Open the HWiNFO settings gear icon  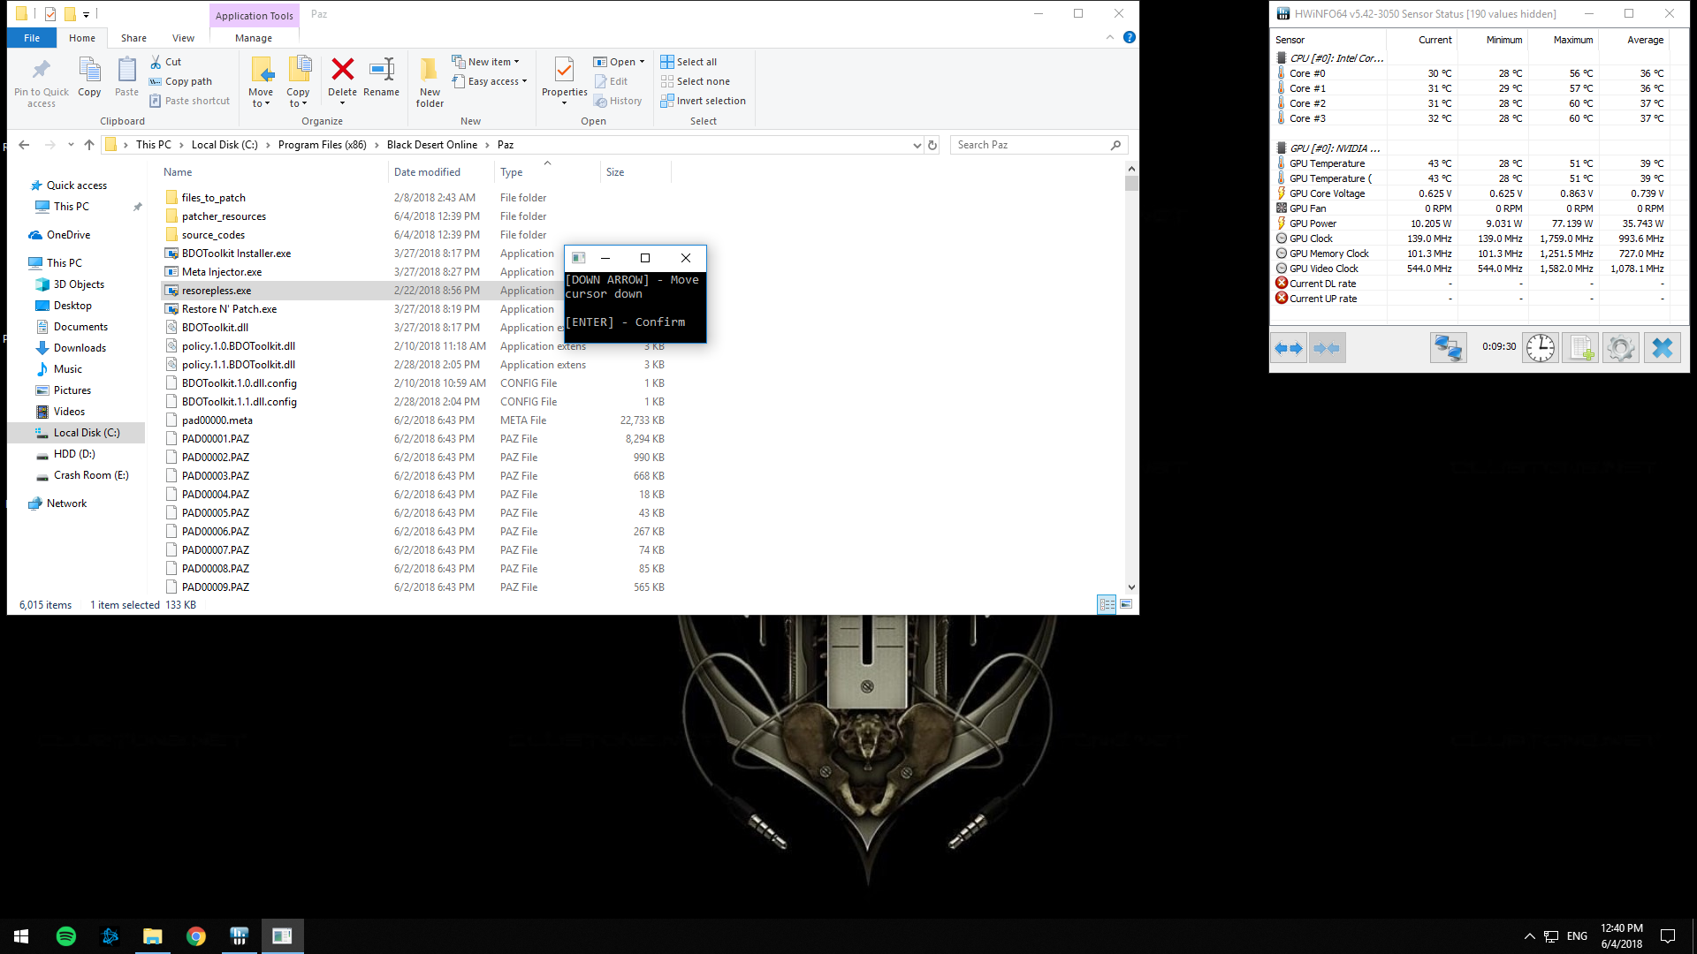tap(1620, 347)
